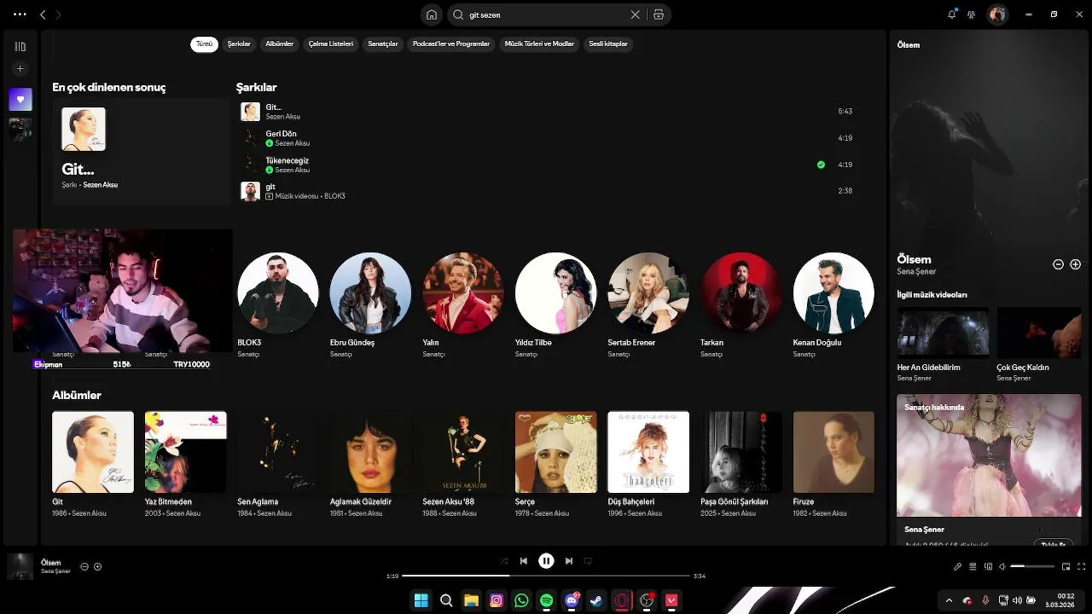Open the Browse icon beside search bar

coord(659,14)
